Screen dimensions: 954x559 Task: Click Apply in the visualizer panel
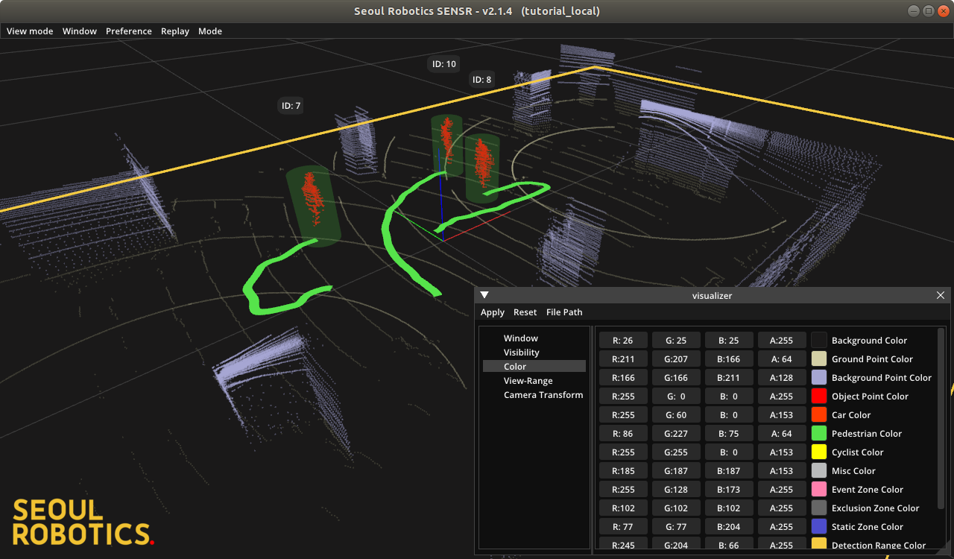click(492, 312)
